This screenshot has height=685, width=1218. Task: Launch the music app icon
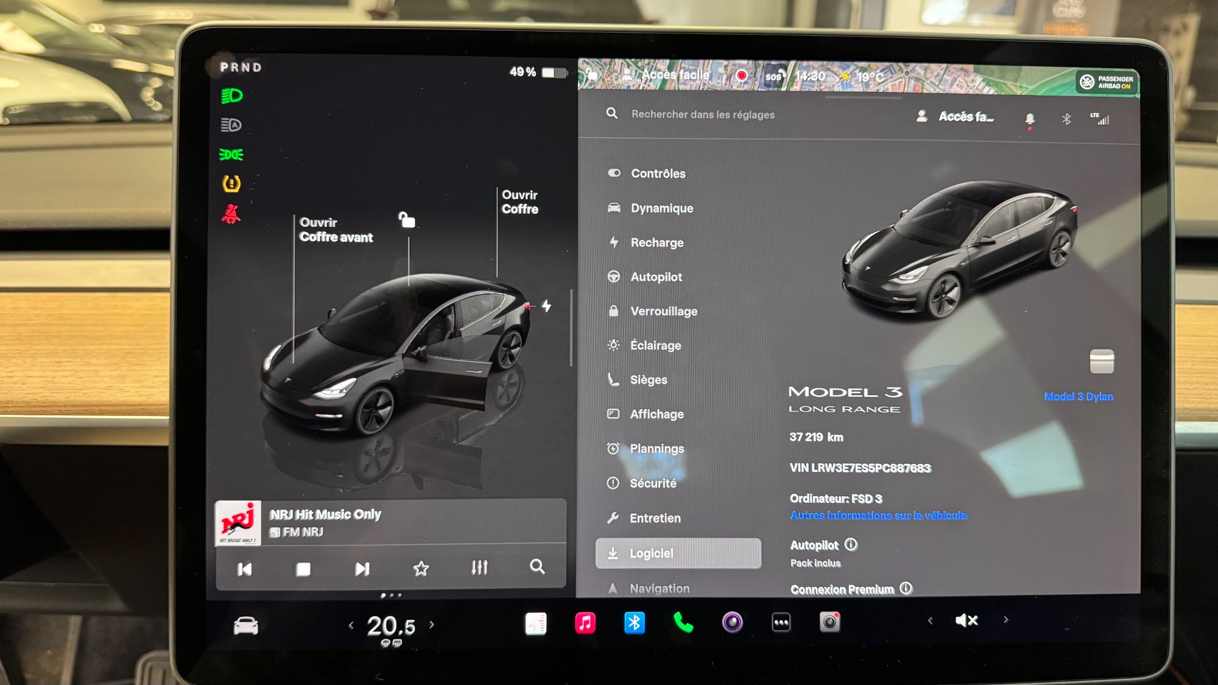(x=585, y=623)
